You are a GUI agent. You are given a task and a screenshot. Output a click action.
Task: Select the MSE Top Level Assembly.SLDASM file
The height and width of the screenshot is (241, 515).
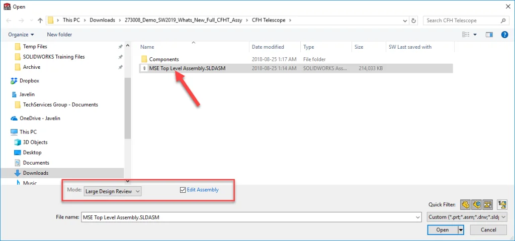[x=296, y=68]
